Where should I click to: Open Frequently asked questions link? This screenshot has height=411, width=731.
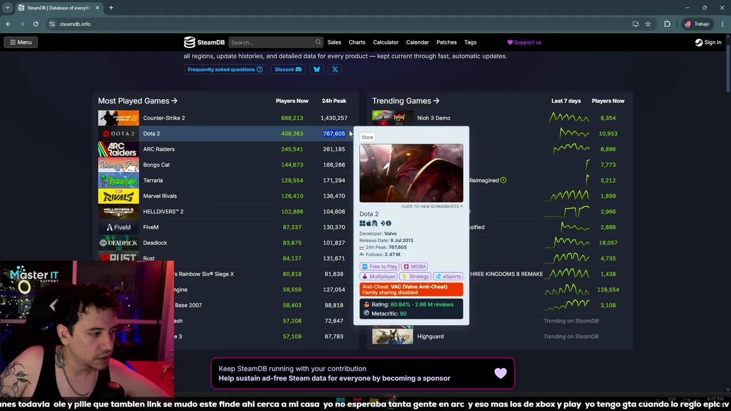[225, 70]
